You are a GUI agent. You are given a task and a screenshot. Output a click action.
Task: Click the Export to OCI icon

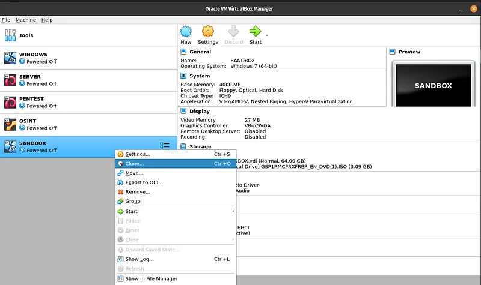point(121,182)
